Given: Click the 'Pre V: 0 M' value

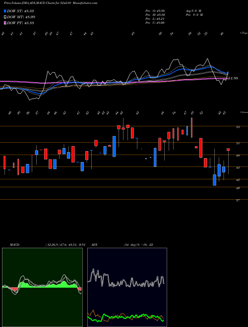Looking at the screenshot, I should (x=194, y=15).
